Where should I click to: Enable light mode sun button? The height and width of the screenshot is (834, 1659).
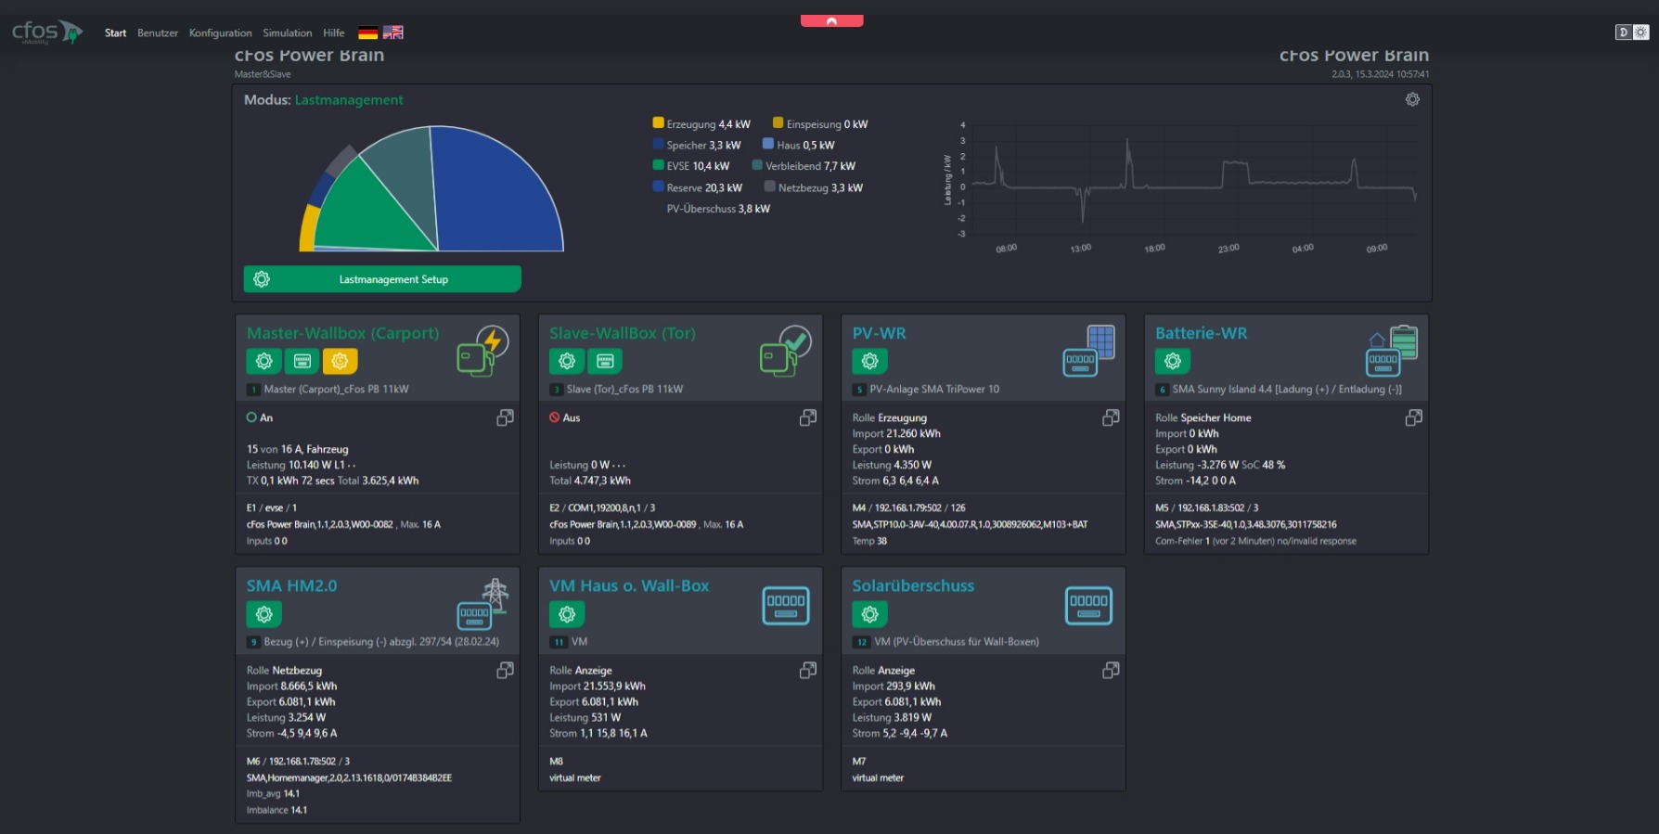(1640, 32)
